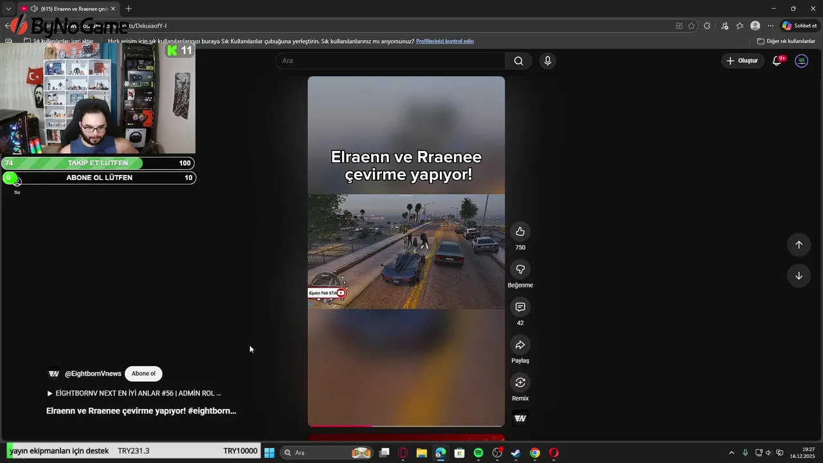The image size is (823, 463).
Task: Add page to favorites with star icon
Action: point(692,26)
